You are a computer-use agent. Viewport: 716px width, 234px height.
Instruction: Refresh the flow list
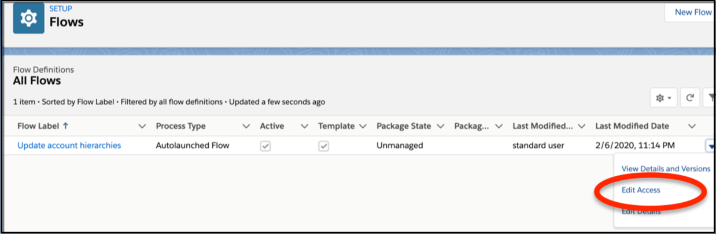(x=690, y=98)
